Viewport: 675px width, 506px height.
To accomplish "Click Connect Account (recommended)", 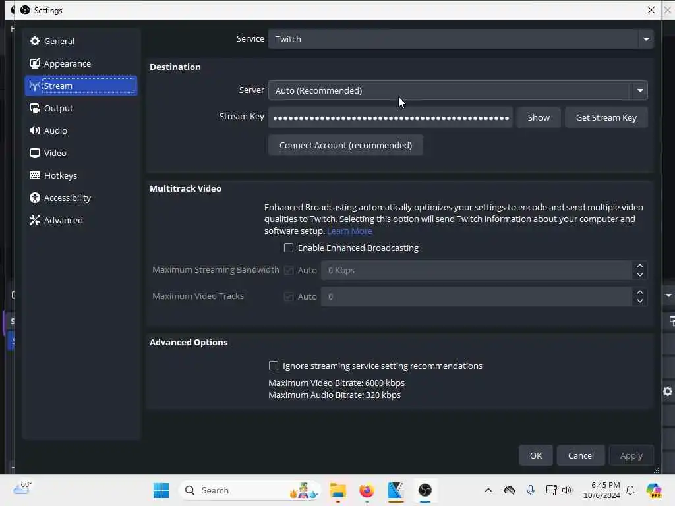I will tap(345, 146).
